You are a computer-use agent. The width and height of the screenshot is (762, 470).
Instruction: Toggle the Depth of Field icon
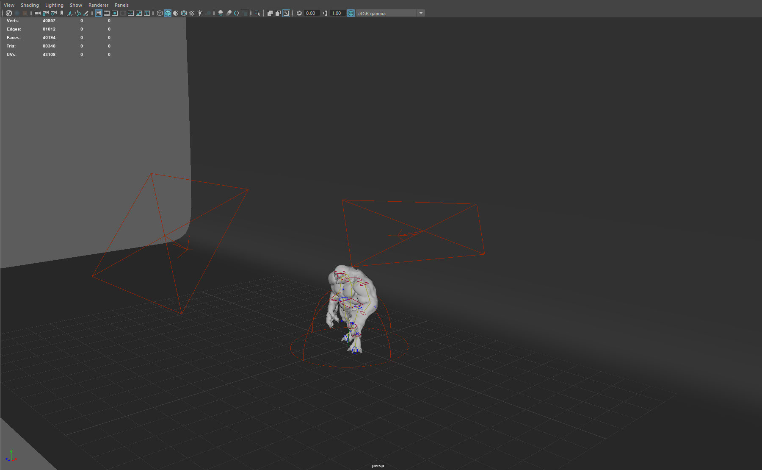(245, 13)
